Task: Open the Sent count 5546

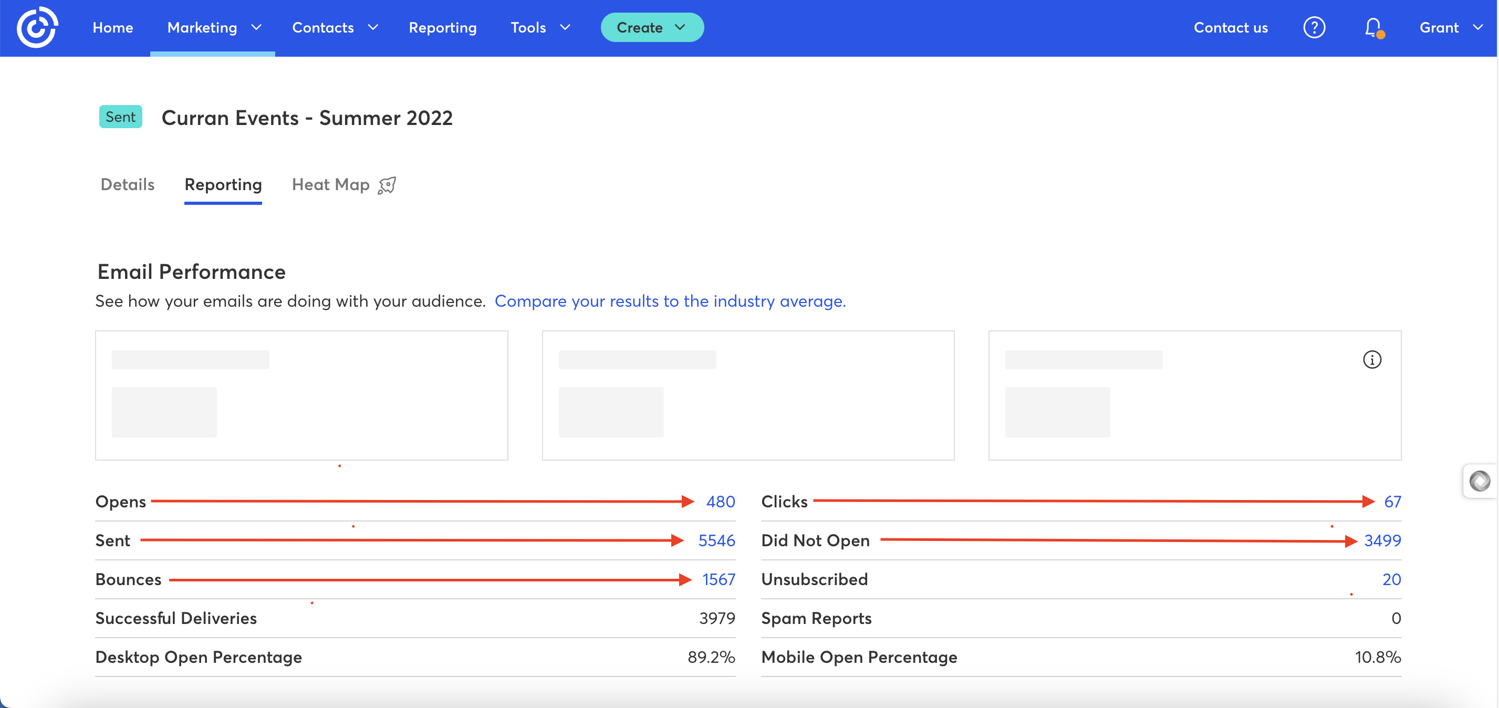Action: 716,540
